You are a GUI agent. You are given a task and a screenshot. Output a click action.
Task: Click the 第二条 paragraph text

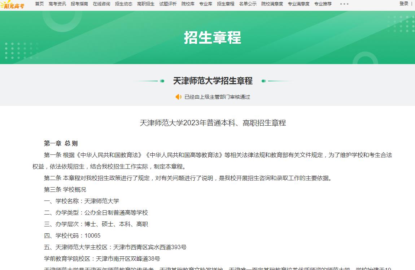[x=188, y=178]
